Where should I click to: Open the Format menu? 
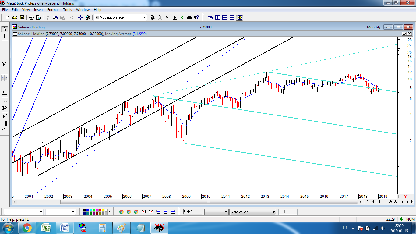[53, 10]
